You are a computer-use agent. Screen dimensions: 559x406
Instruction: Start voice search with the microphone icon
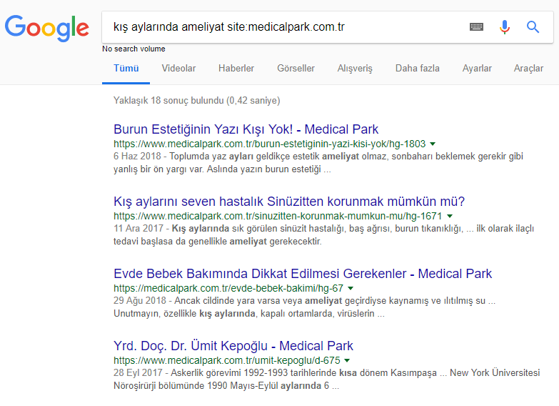(x=505, y=27)
